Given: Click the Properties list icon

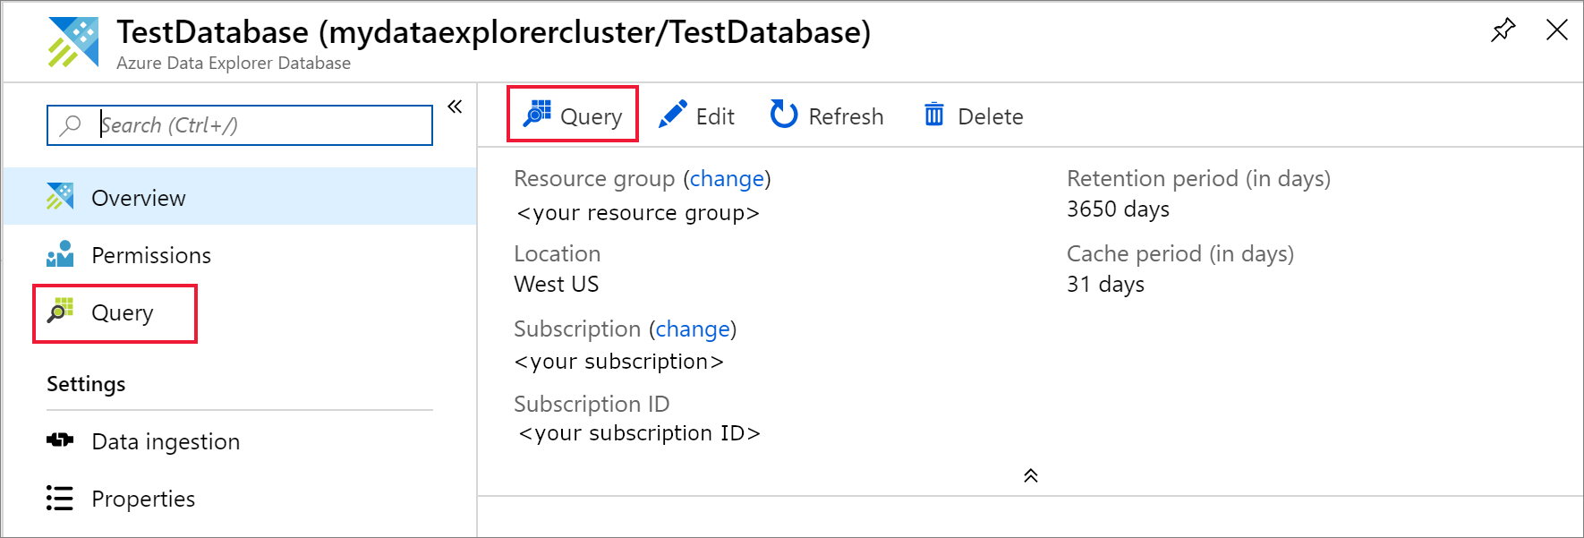Looking at the screenshot, I should click(x=60, y=498).
